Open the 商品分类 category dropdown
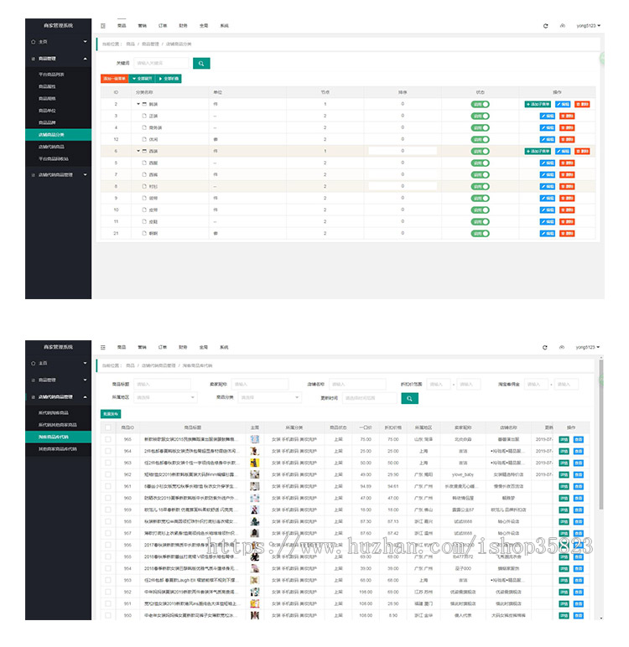The image size is (629, 647). click(270, 397)
